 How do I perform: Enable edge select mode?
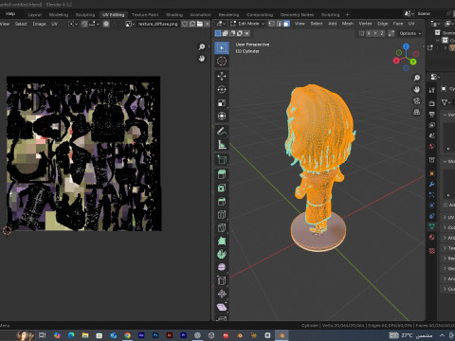tap(280, 24)
